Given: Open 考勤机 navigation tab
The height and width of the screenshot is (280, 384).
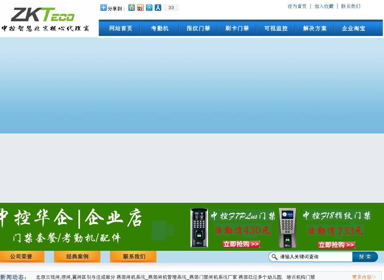Looking at the screenshot, I should (160, 28).
